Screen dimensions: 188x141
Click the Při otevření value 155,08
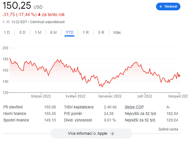click(x=50, y=107)
